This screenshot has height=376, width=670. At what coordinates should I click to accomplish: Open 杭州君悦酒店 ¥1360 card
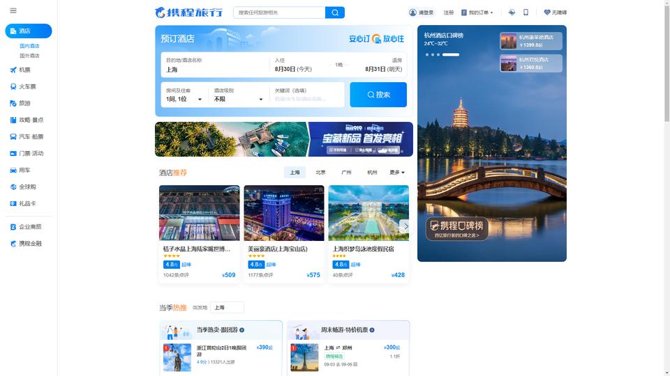(531, 63)
